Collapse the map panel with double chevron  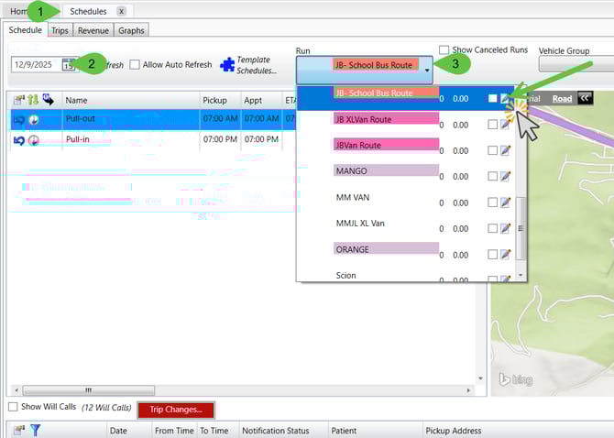pyautogui.click(x=584, y=99)
